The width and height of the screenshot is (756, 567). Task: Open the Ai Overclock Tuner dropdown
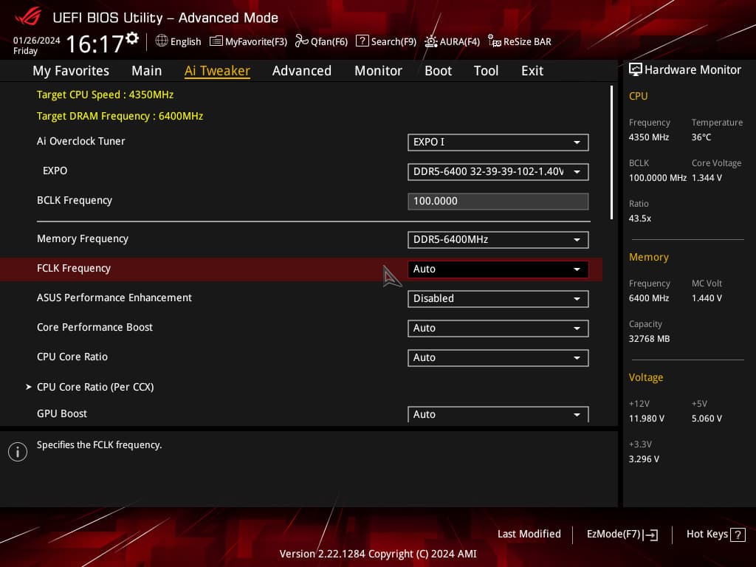coord(498,142)
